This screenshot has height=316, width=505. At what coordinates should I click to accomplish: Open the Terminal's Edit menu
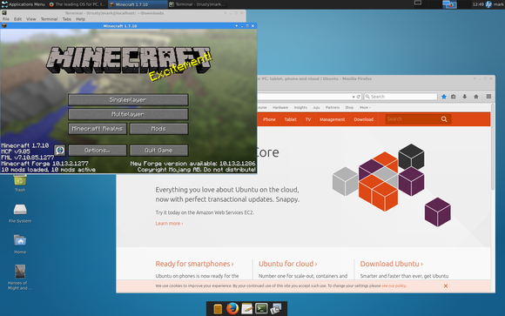[x=17, y=19]
